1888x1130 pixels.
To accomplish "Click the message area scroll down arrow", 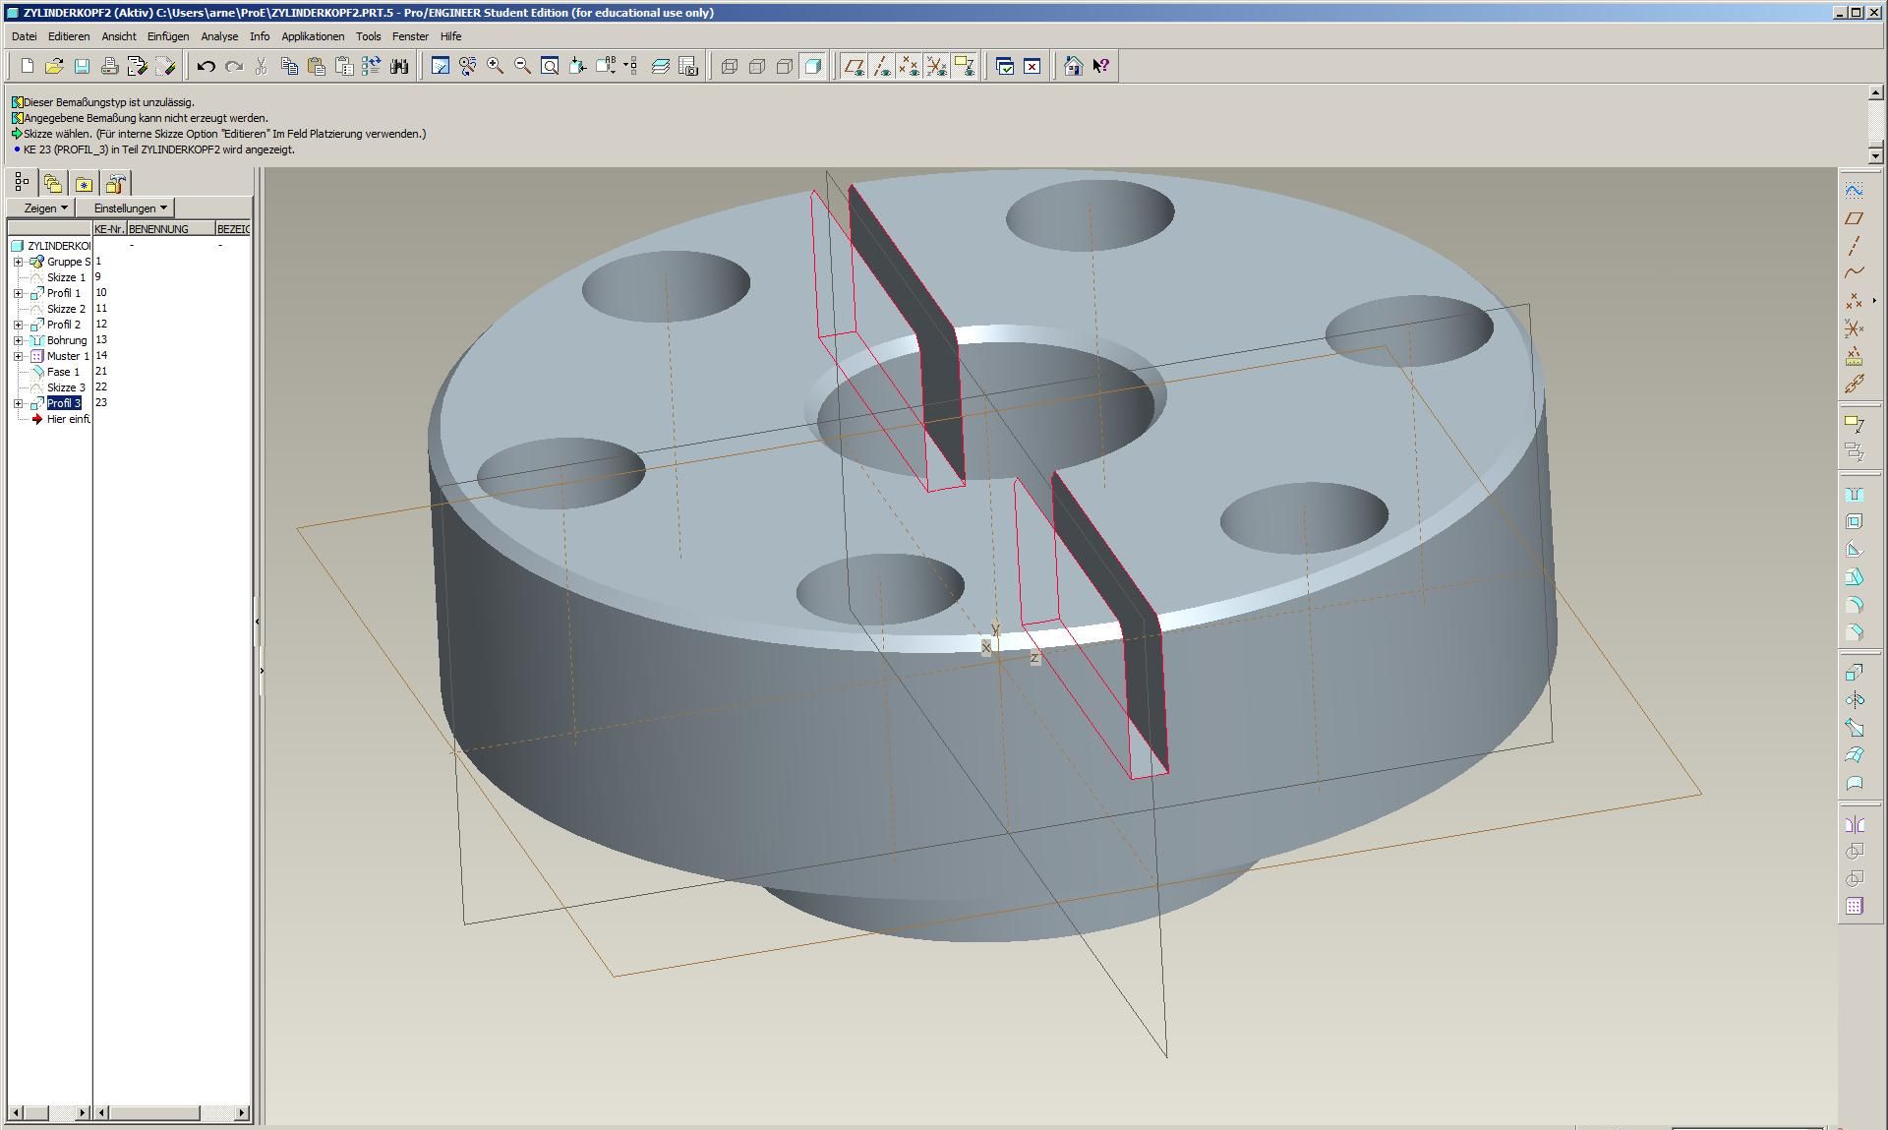I will pos(1875,155).
